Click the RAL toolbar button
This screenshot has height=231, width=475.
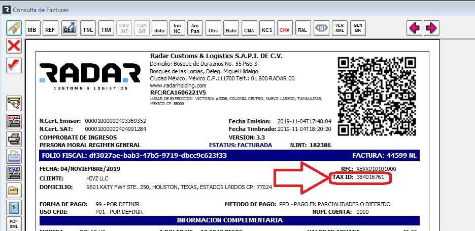pyautogui.click(x=302, y=28)
